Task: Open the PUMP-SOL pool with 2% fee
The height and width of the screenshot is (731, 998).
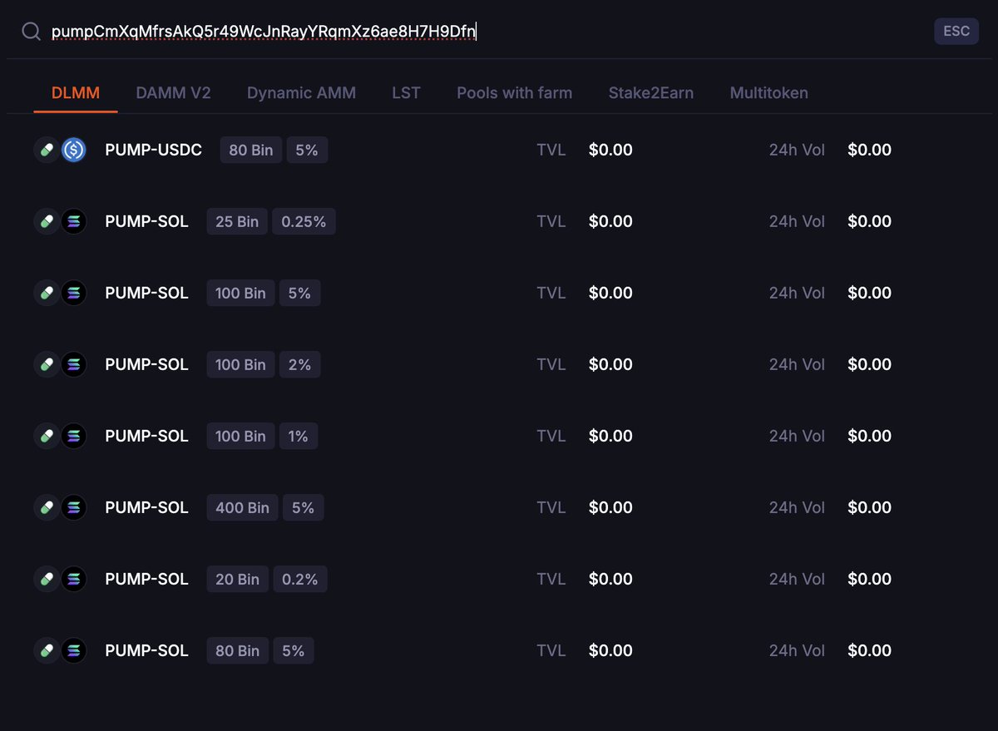Action: pyautogui.click(x=146, y=364)
